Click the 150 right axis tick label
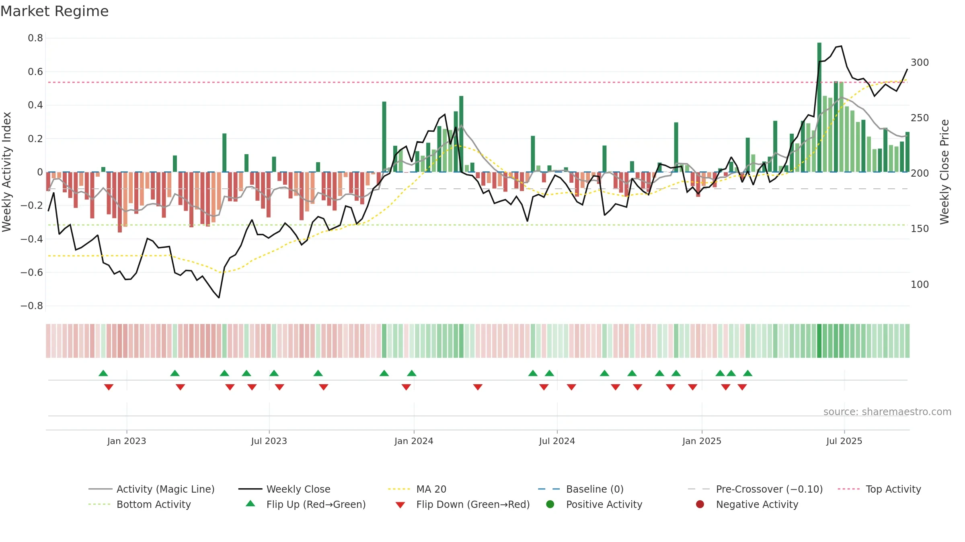Image resolution: width=965 pixels, height=542 pixels. coord(920,229)
